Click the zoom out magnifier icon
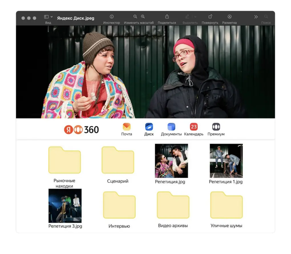 135,17
